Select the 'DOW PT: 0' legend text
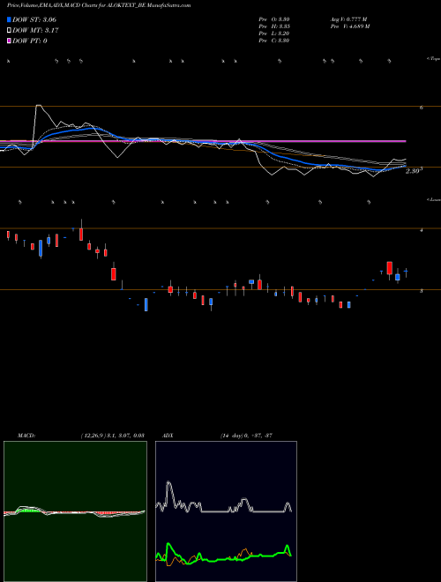Image resolution: width=441 pixels, height=582 pixels. click(30, 41)
